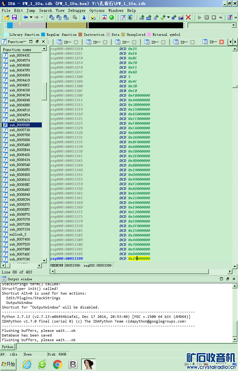This screenshot has width=238, height=371.
Task: Click the blue down arrow toolbar icon
Action: point(84,17)
